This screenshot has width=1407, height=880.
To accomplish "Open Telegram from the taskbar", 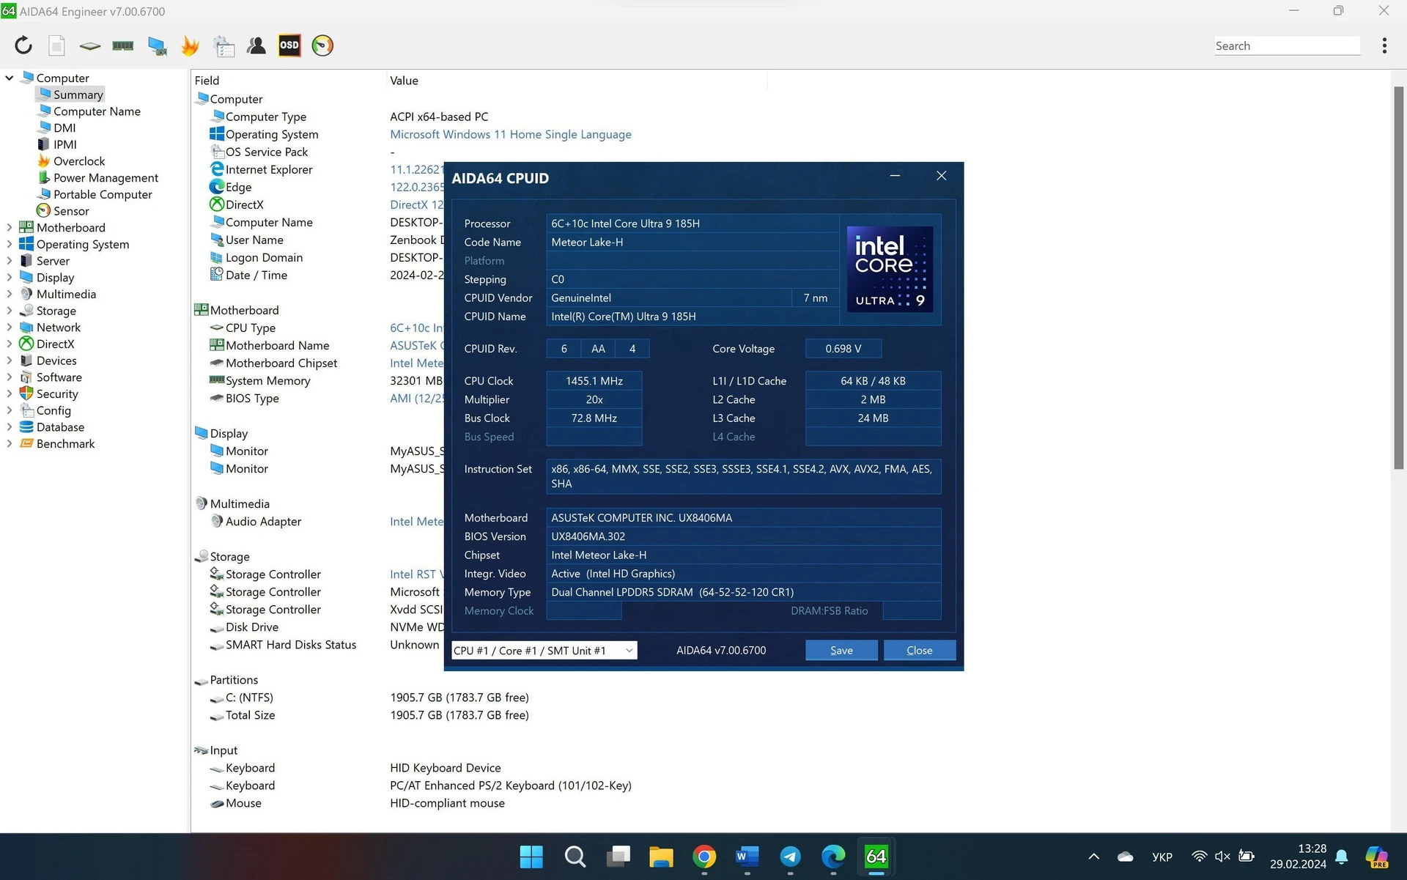I will click(x=790, y=857).
